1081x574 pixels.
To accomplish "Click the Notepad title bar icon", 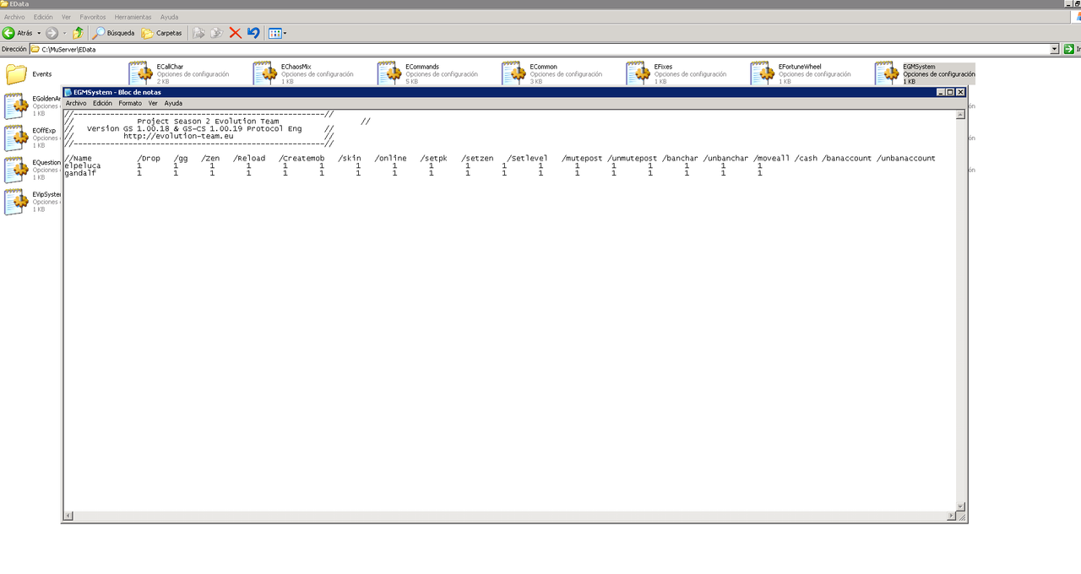I will click(68, 92).
